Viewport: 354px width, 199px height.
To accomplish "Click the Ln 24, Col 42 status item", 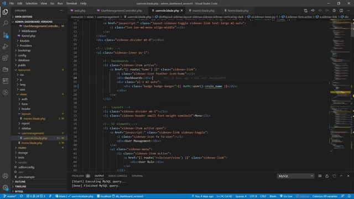I will [x=224, y=196].
